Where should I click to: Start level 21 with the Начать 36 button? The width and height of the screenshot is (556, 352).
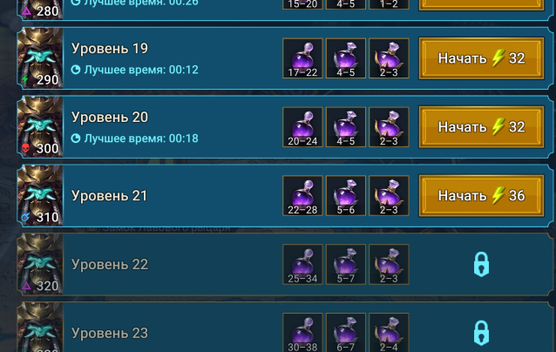click(x=481, y=196)
